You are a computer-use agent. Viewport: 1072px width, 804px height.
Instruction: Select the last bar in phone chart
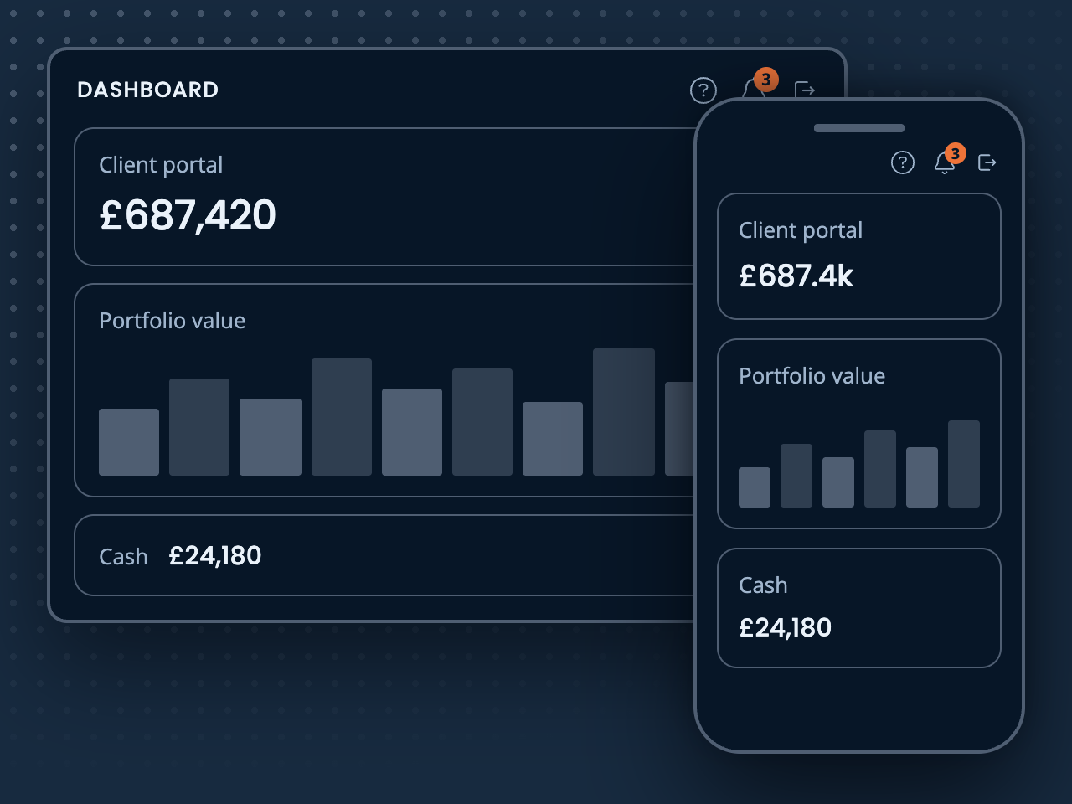click(x=964, y=464)
